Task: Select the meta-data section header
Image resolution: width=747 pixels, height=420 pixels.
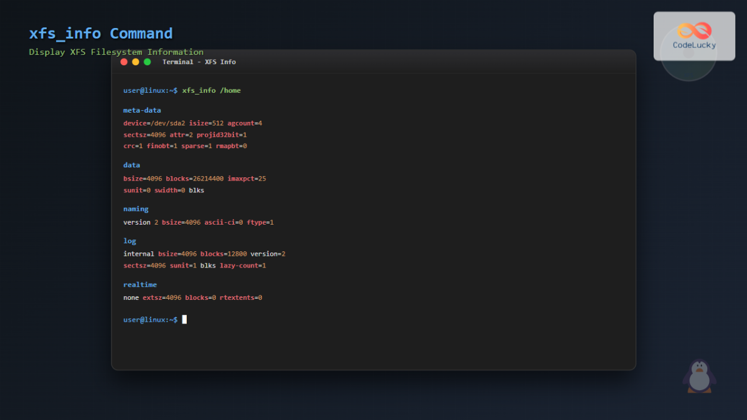Action: [141, 110]
